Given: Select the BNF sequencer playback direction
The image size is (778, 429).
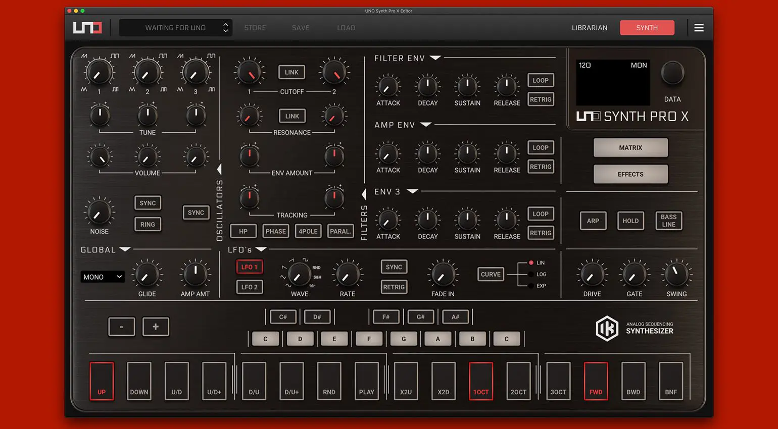Looking at the screenshot, I should point(670,381).
